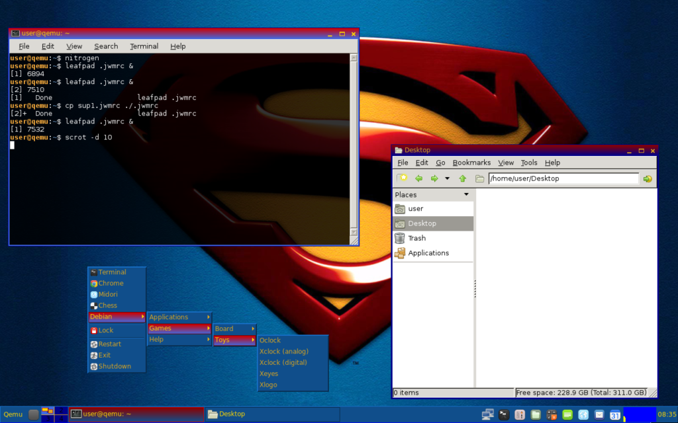The height and width of the screenshot is (423, 678).
Task: Open the forward history dropdown arrow
Action: pos(447,178)
